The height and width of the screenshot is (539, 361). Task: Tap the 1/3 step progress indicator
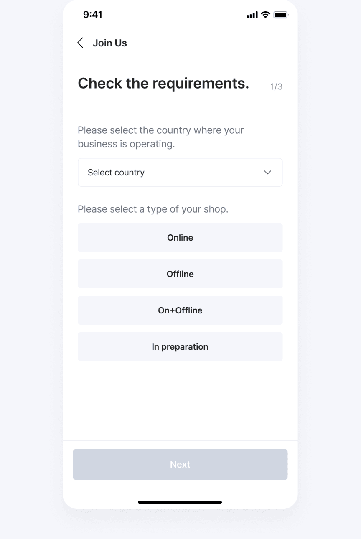point(277,86)
